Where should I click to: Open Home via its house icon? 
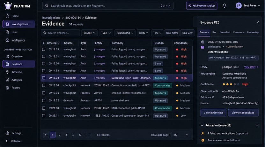[7, 16]
